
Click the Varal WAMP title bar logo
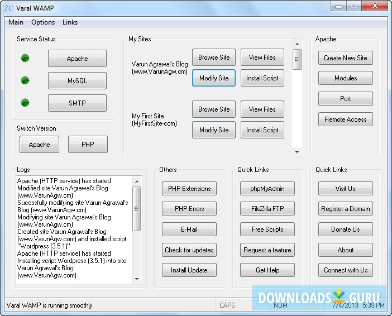pyautogui.click(x=9, y=8)
